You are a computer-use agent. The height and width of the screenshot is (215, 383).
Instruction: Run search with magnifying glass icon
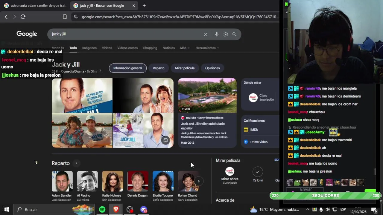[234, 34]
